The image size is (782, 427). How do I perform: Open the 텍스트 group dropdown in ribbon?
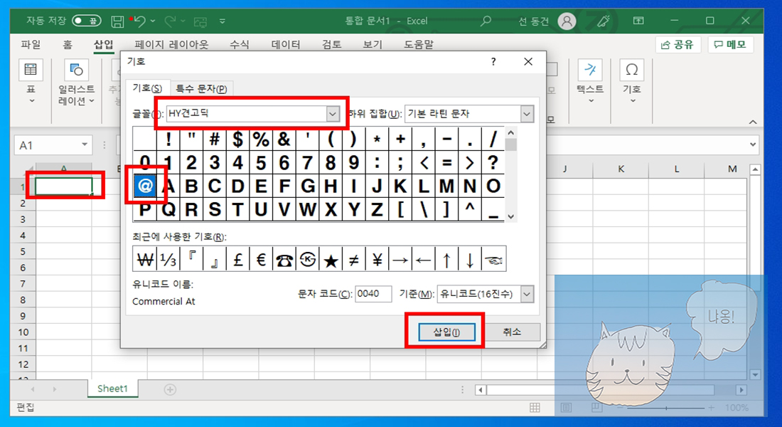coord(590,83)
